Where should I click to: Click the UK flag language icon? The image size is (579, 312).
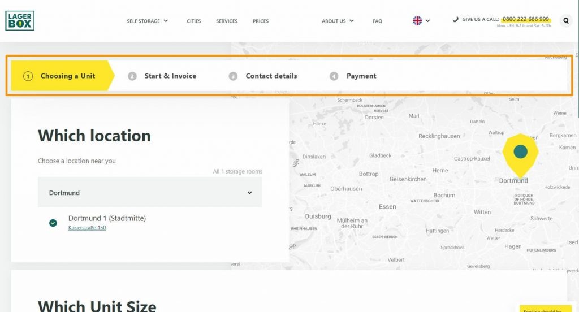(x=417, y=21)
